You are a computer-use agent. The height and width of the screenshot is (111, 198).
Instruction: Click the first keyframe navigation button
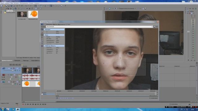[x=61, y=98]
